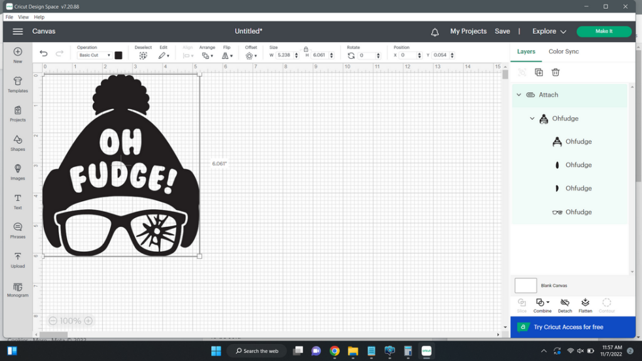Click the New project icon
This screenshot has height=361, width=642.
pos(18,55)
